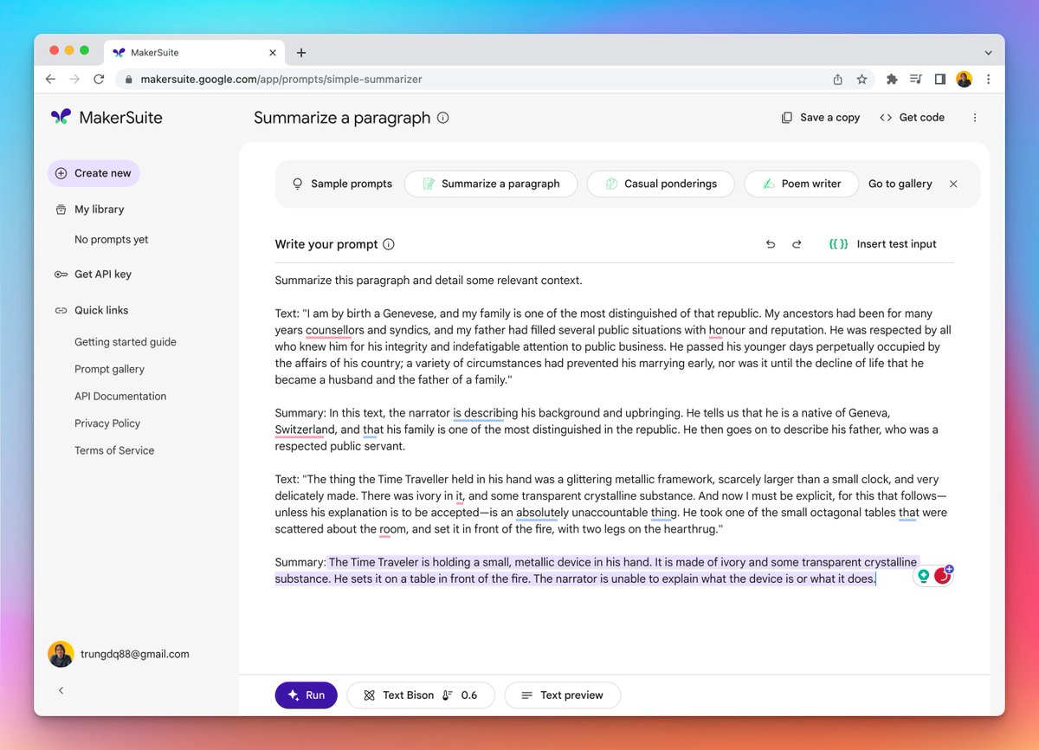Viewport: 1039px width, 750px height.
Task: Click the underlined word counsellors
Action: (x=335, y=330)
